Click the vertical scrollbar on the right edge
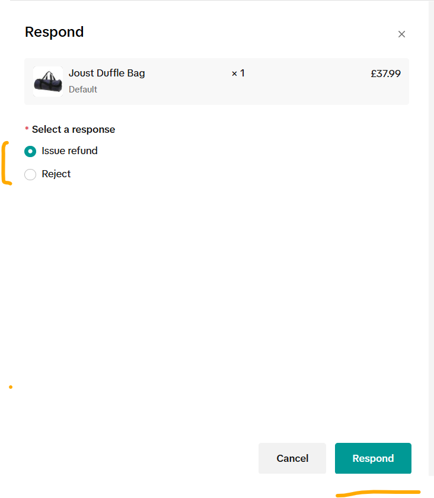Viewport: 434px width, 498px height. [x=431, y=238]
